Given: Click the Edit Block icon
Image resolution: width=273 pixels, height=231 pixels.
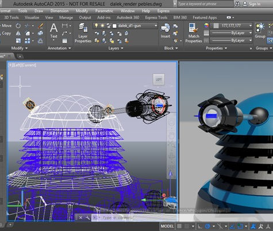Looking at the screenshot, I should [x=175, y=33].
